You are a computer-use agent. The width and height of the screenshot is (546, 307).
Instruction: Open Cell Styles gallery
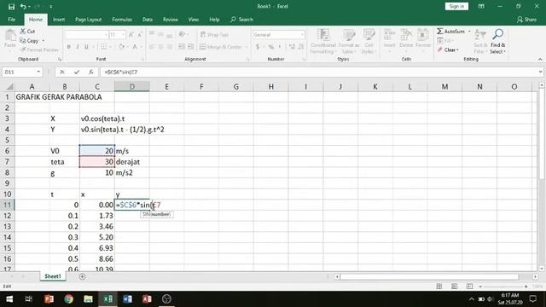(369, 41)
